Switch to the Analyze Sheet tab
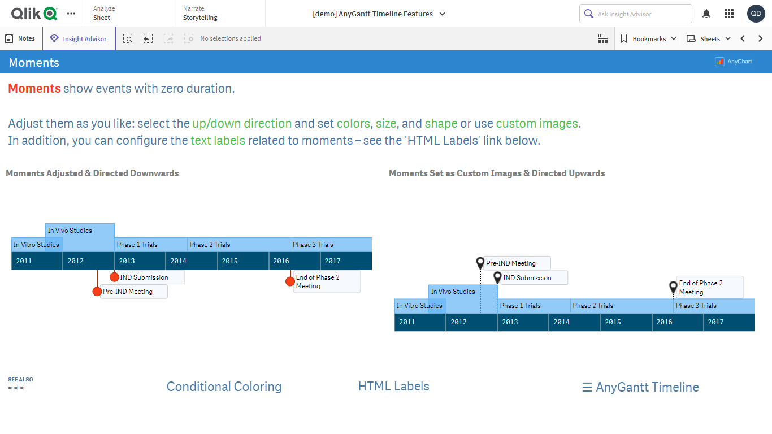The height and width of the screenshot is (434, 772). coord(130,14)
